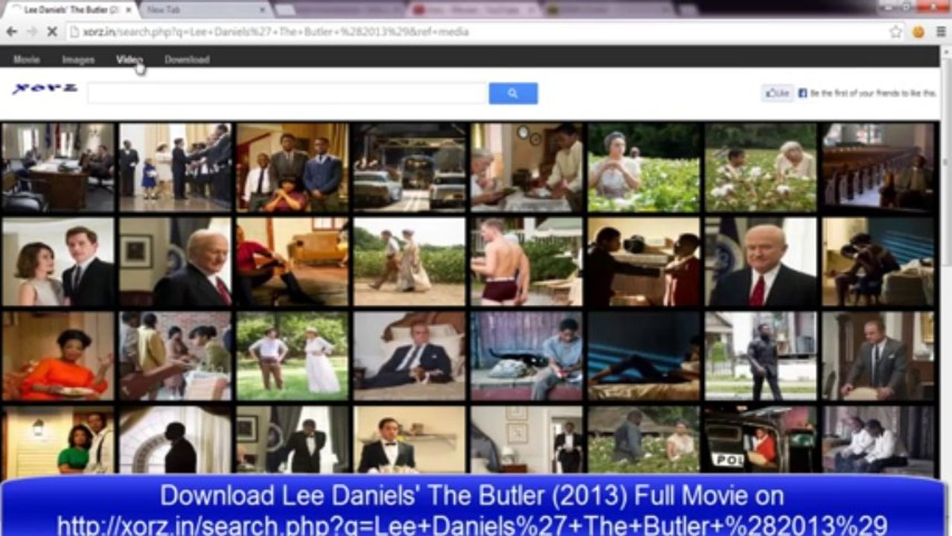Open thumbnail of man on blue bed, dark room
Image resolution: width=952 pixels, height=536 pixels.
644,357
